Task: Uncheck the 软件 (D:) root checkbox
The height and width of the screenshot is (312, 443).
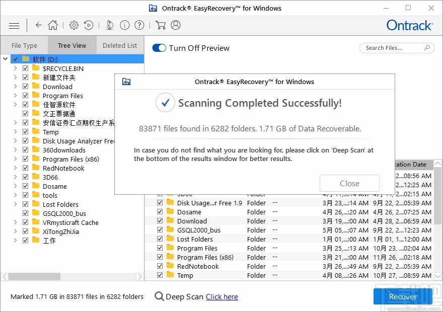Action: (15, 59)
